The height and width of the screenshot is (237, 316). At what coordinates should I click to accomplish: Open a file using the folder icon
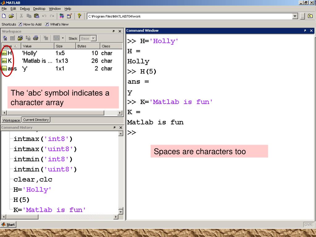pyautogui.click(x=11, y=16)
